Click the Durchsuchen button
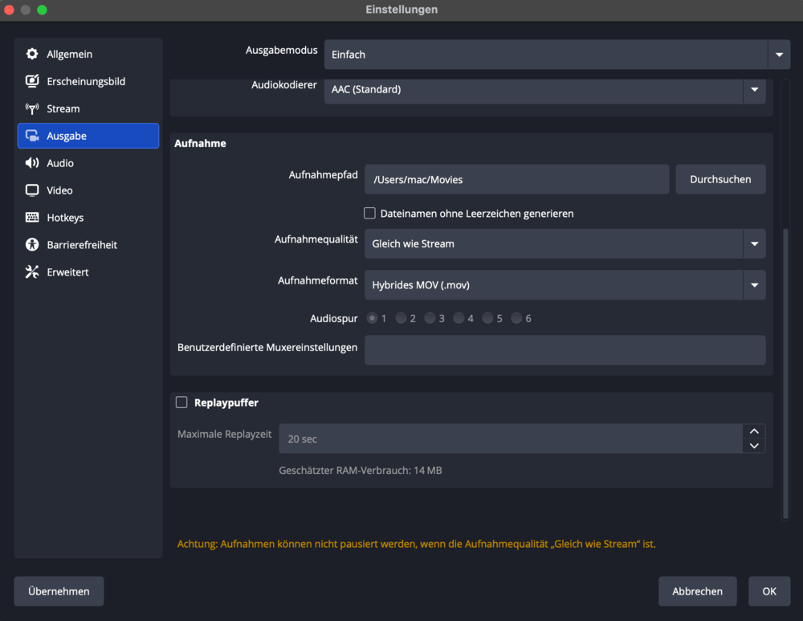The width and height of the screenshot is (803, 621). pyautogui.click(x=720, y=180)
